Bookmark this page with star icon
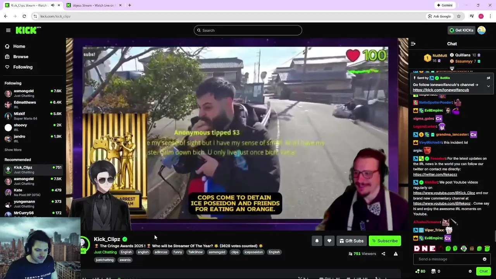This screenshot has width=496, height=279. click(x=459, y=16)
